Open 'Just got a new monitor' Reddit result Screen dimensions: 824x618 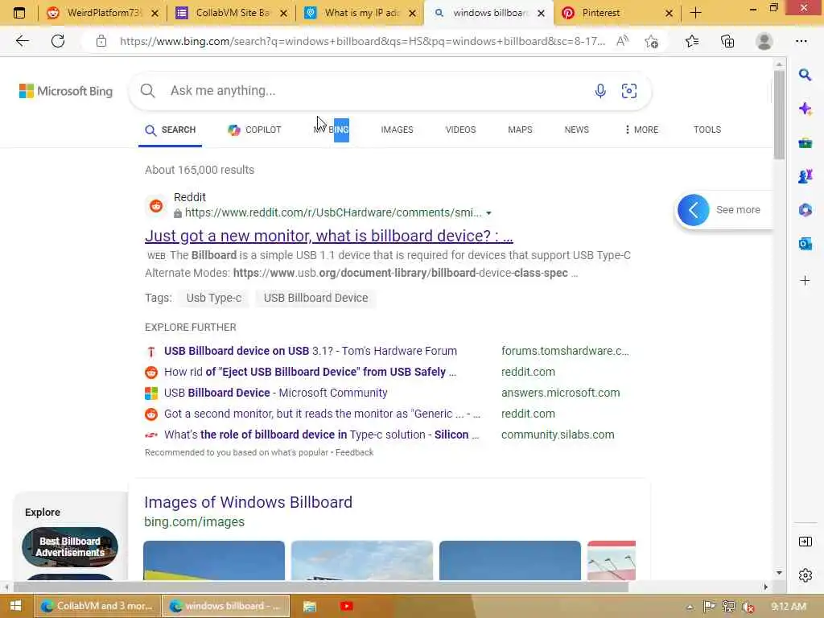(329, 236)
